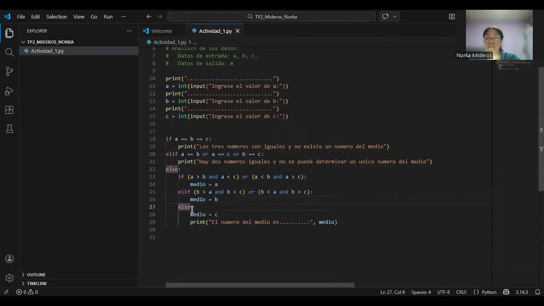Change encoding via UTF-8 status
This screenshot has height=306, width=544.
click(443, 292)
